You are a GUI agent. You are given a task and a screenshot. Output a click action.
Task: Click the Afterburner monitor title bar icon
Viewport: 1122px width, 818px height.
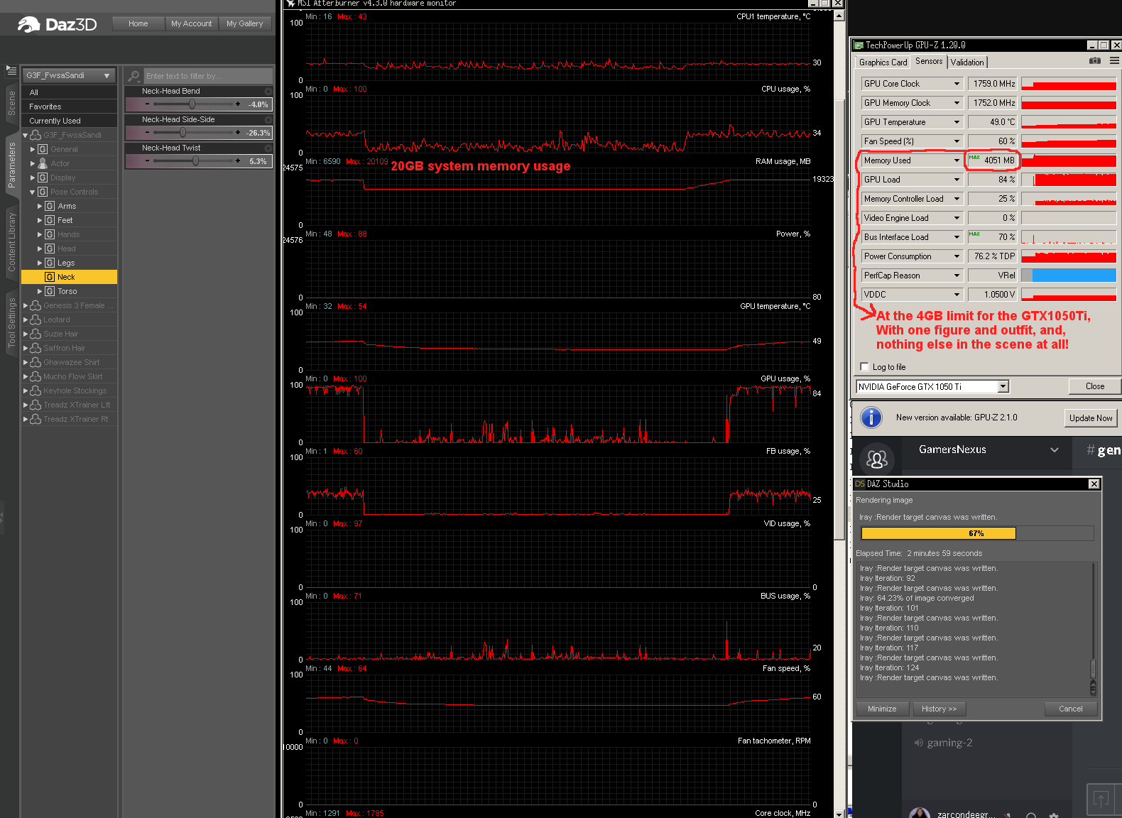coord(290,4)
